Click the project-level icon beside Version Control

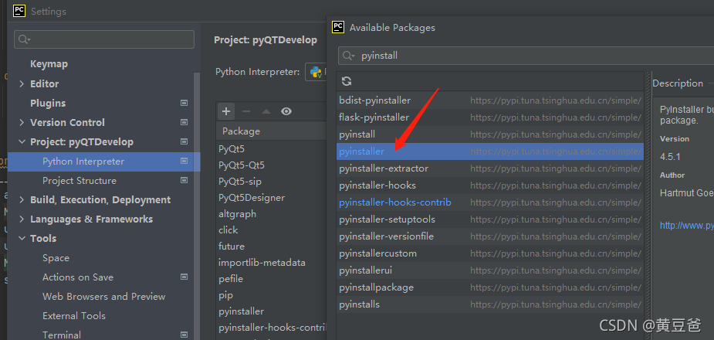pos(184,122)
